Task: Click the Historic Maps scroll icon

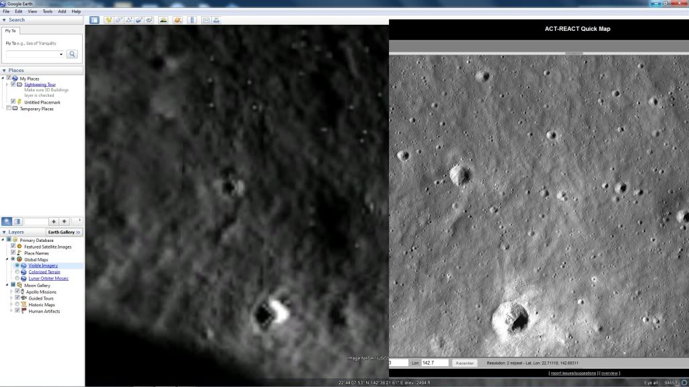Action: point(24,304)
